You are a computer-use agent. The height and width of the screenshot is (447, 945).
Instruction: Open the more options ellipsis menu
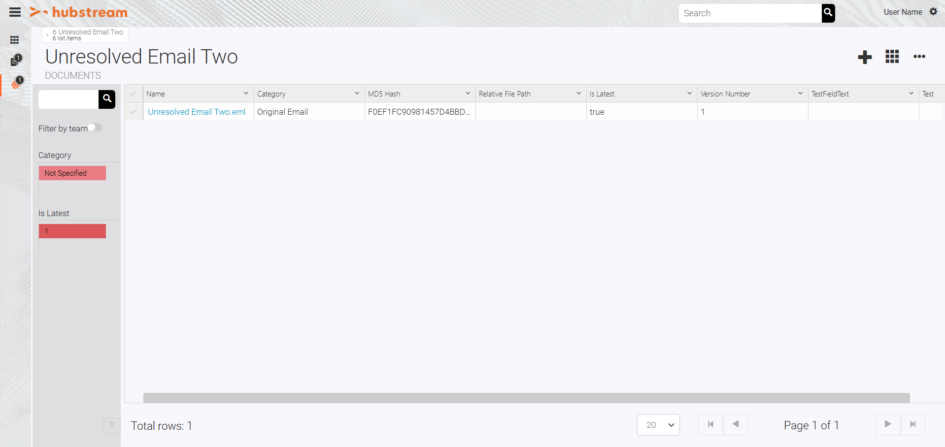click(x=919, y=57)
